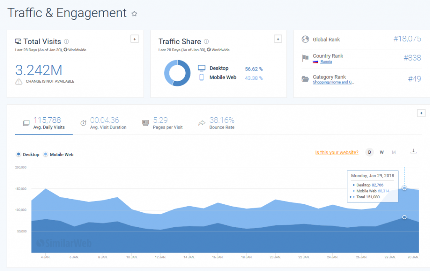Switch chart granularity to weekly (W)
430x271 pixels.
pyautogui.click(x=382, y=152)
